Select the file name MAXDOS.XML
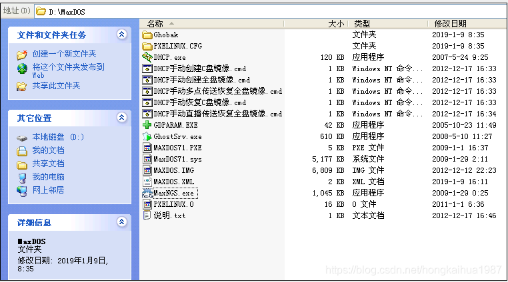The height and width of the screenshot is (282, 508). click(173, 182)
